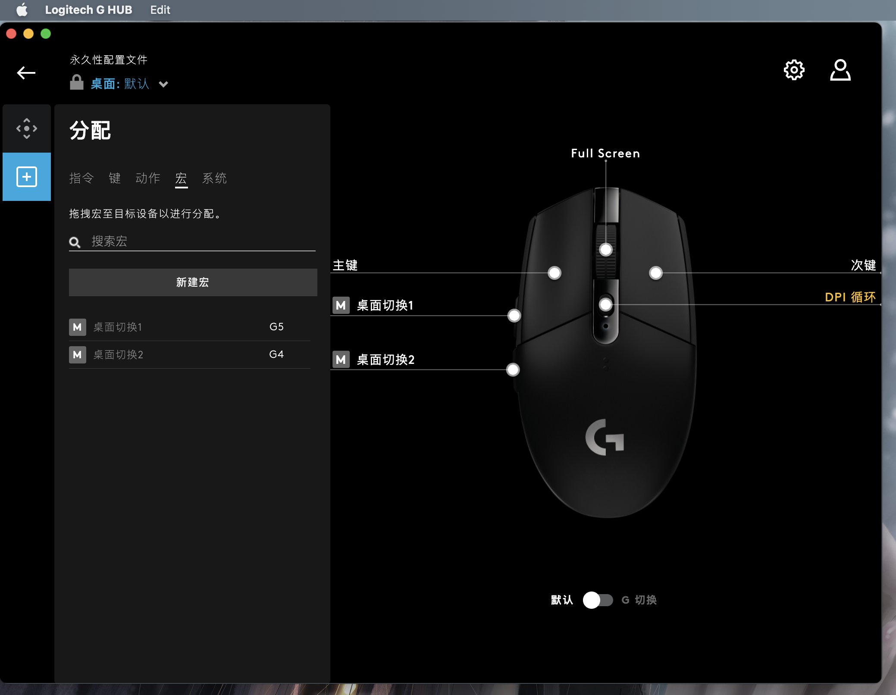This screenshot has width=896, height=695.
Task: Click the scroll wheel Full Screen node
Action: pyautogui.click(x=606, y=249)
